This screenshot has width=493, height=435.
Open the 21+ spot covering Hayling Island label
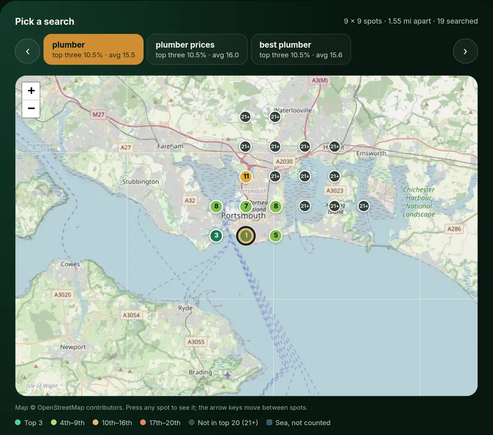(x=335, y=207)
